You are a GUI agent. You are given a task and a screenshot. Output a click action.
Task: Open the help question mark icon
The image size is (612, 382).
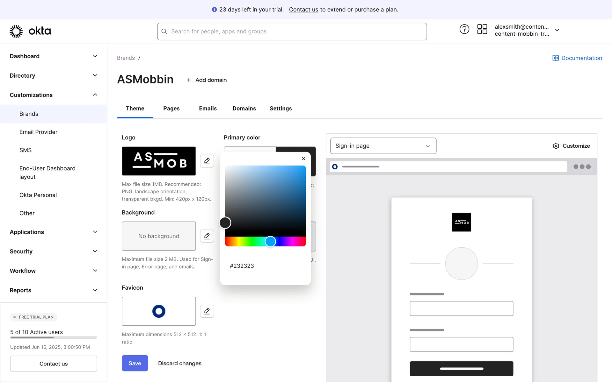[x=464, y=29]
